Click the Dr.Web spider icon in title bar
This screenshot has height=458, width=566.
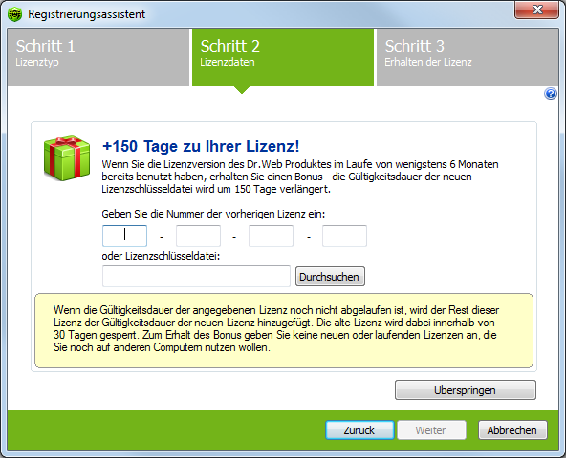pos(14,14)
